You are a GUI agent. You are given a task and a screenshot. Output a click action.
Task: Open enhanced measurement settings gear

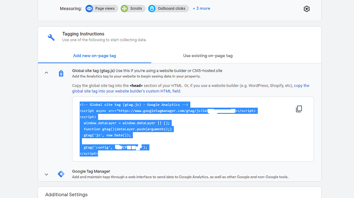306,9
